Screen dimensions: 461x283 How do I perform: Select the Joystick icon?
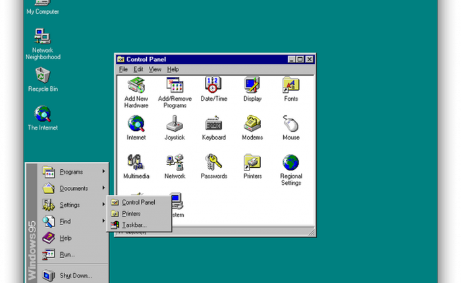tap(175, 124)
